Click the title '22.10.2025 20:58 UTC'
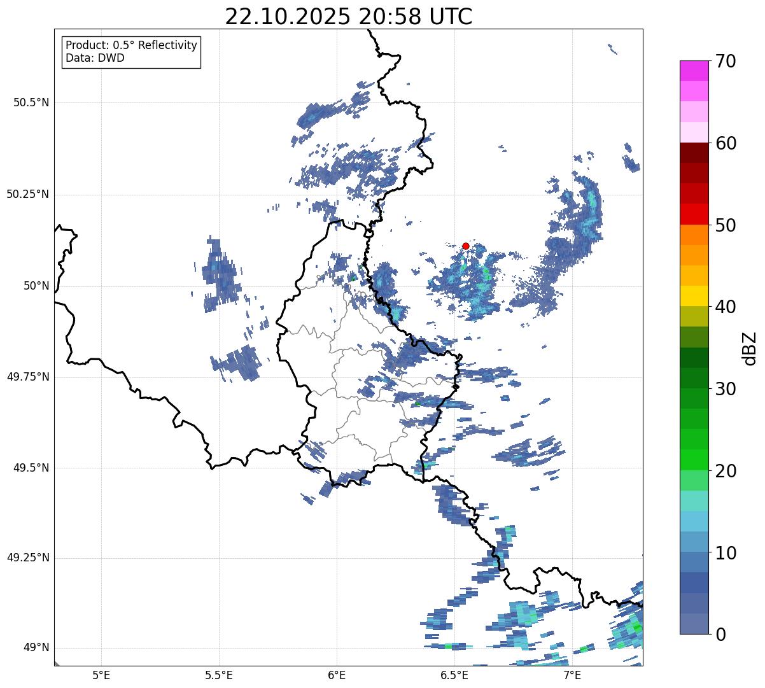The image size is (765, 688). [349, 17]
